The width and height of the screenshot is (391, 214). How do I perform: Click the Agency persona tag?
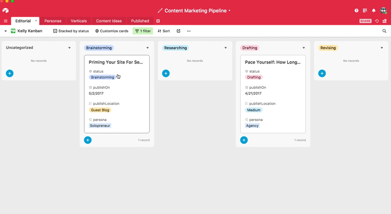coord(253,126)
